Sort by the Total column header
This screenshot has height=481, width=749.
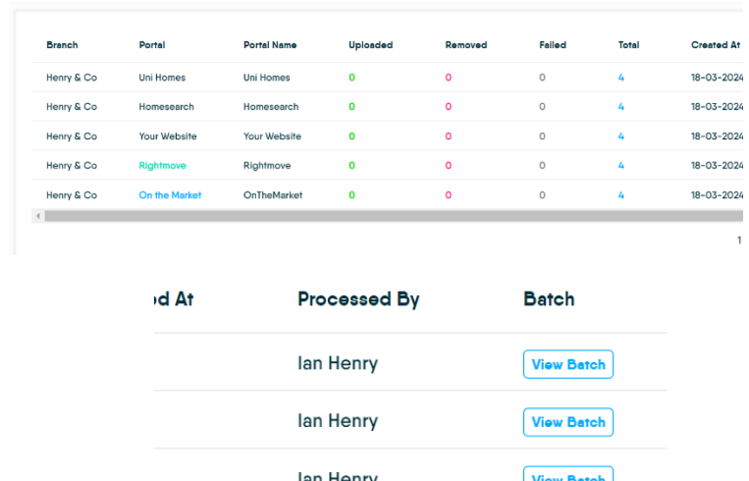(628, 45)
